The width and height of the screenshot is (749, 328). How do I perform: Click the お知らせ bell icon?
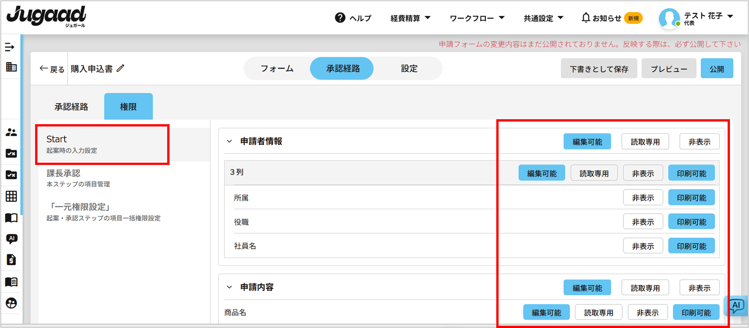586,18
